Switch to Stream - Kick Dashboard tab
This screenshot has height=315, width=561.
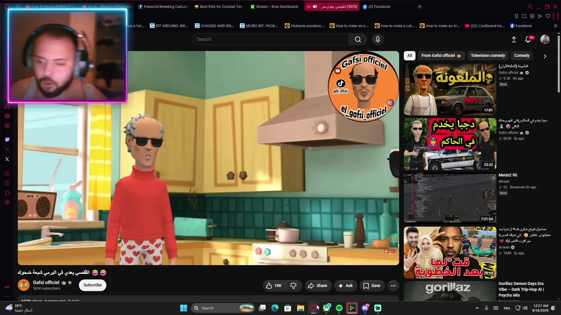[x=274, y=7]
